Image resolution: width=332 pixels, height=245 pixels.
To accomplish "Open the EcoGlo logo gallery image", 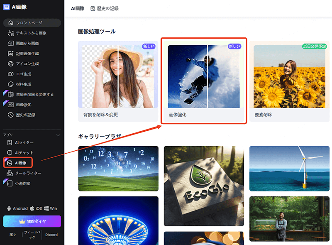I will [204, 186].
